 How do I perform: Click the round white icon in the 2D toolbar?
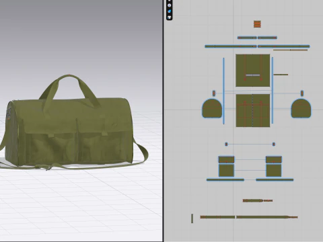pos(170,5)
